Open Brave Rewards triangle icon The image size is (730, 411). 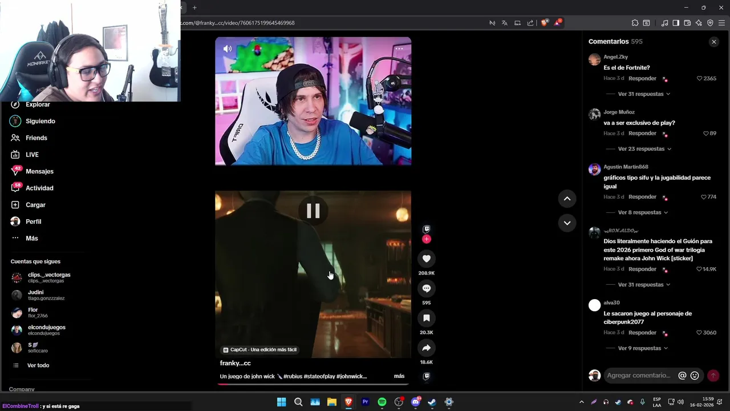[x=558, y=23]
